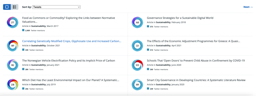Click 'Article in Sustainability, January 2021'

[41, 65]
